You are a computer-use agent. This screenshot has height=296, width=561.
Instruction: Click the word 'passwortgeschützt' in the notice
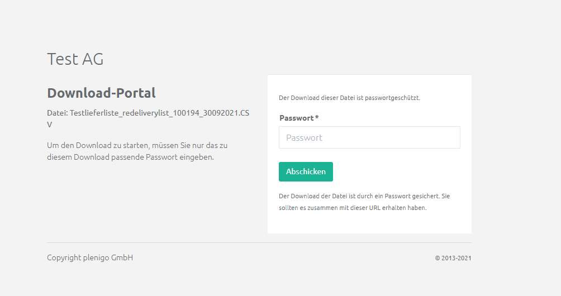392,98
